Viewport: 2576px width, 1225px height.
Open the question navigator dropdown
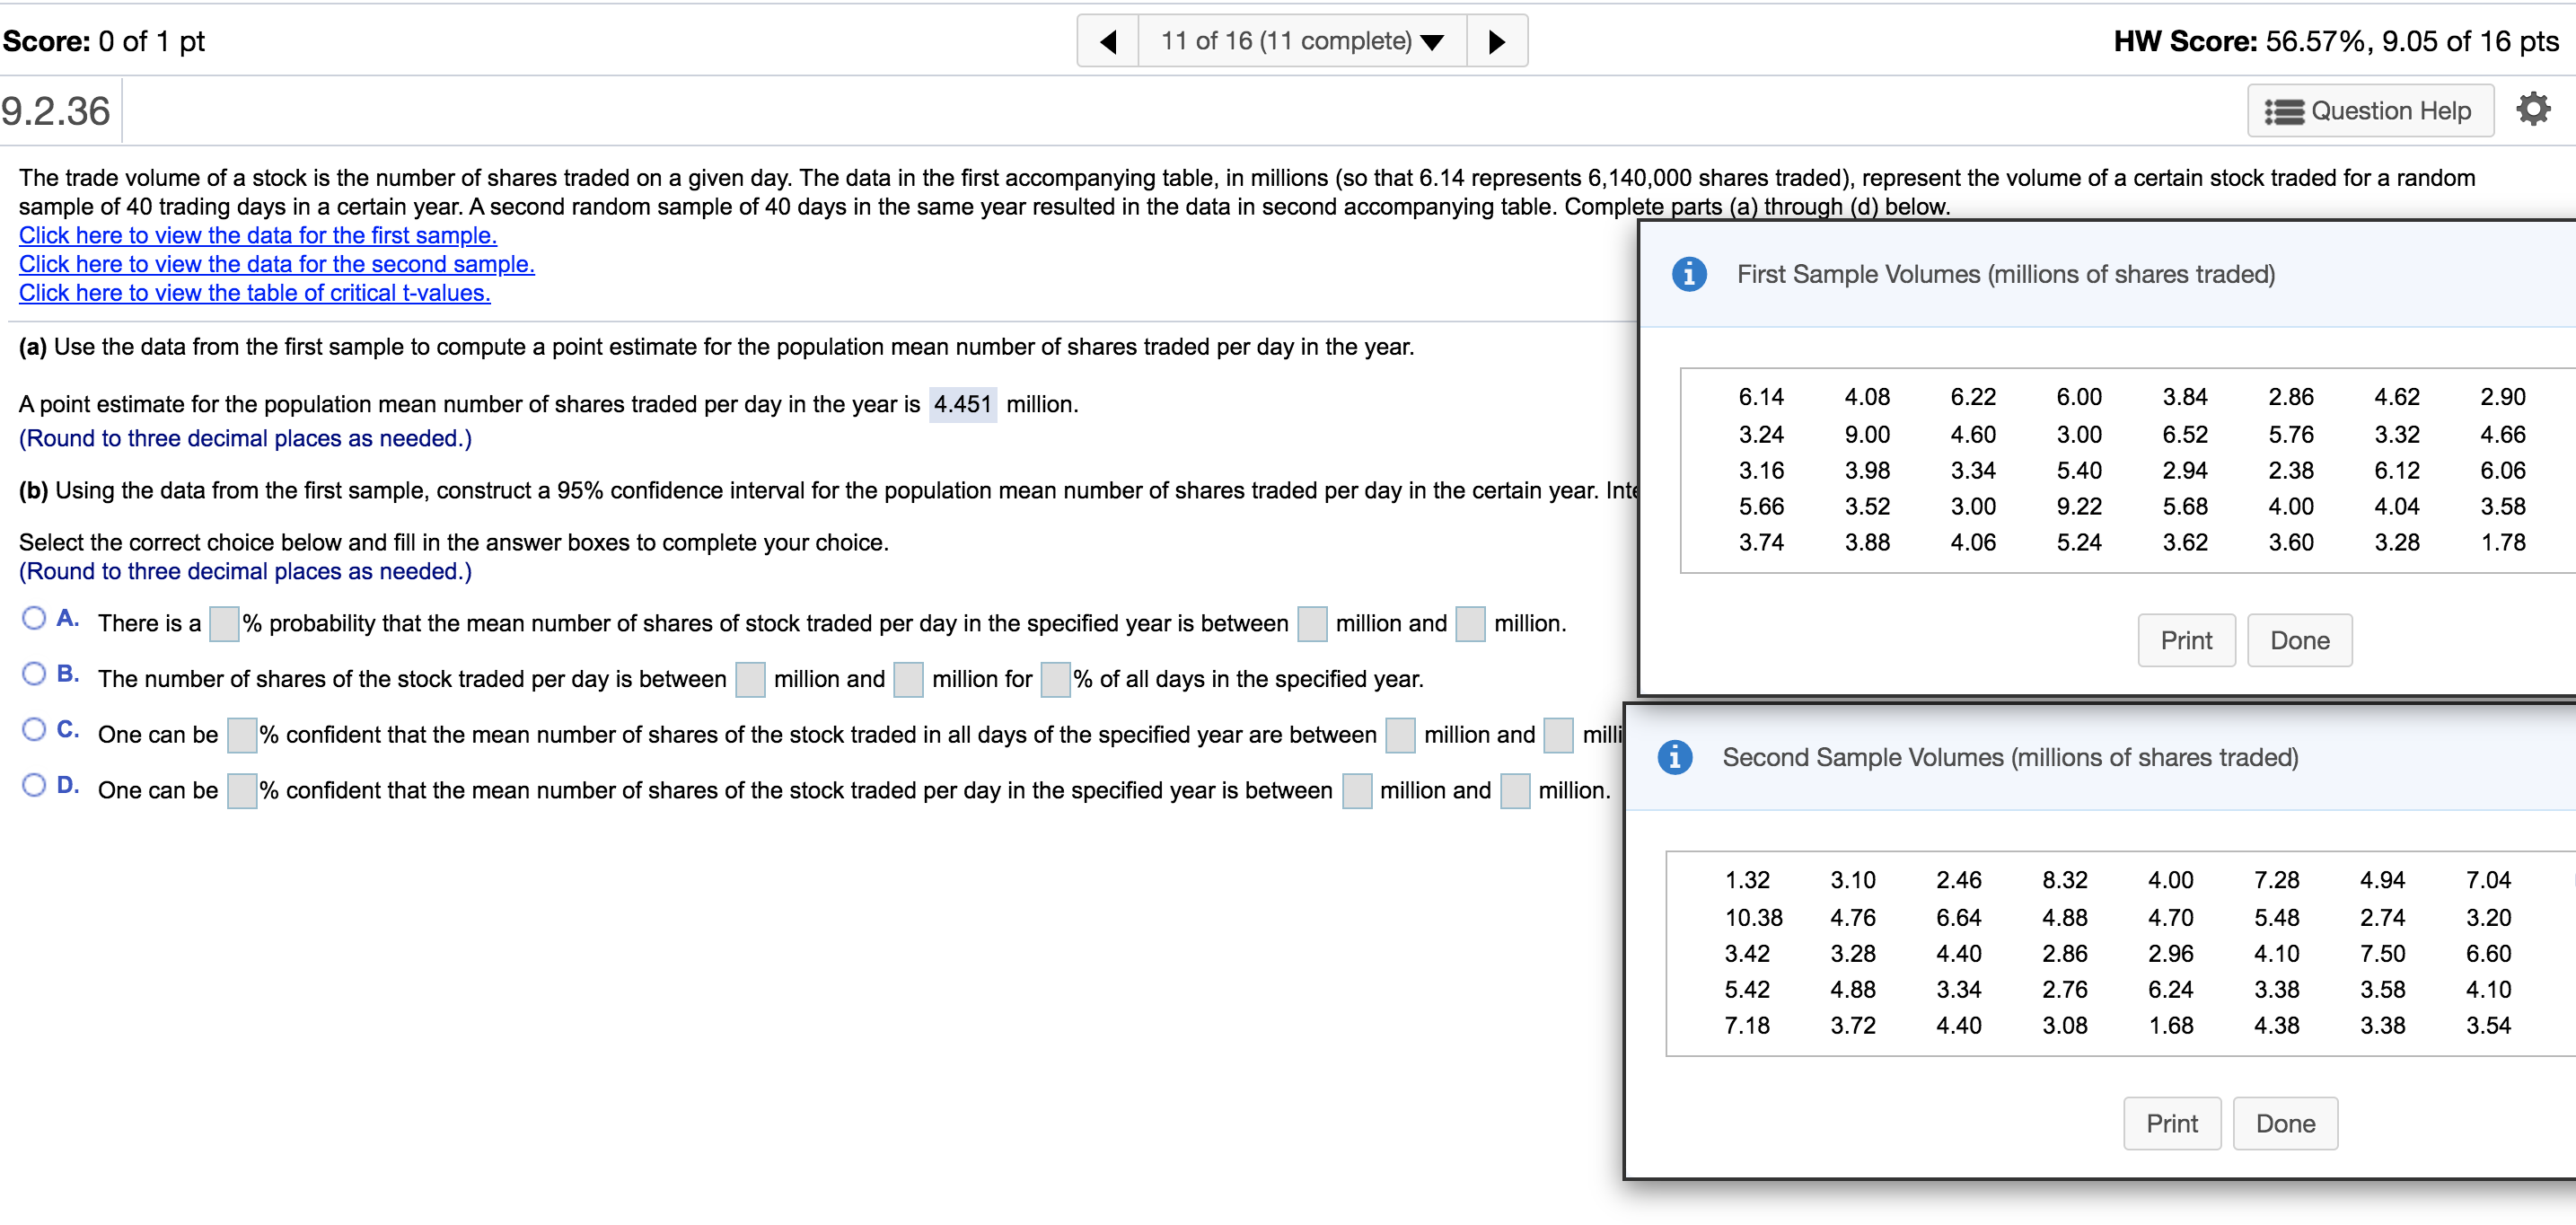[1432, 41]
